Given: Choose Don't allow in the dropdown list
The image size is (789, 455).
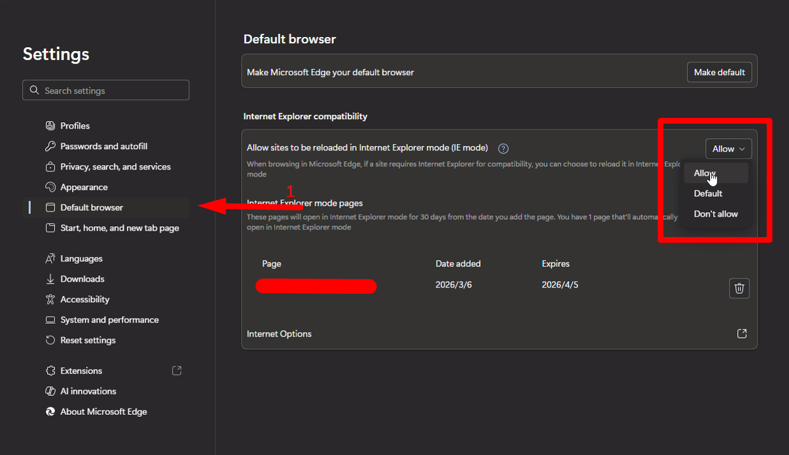Looking at the screenshot, I should [x=715, y=213].
